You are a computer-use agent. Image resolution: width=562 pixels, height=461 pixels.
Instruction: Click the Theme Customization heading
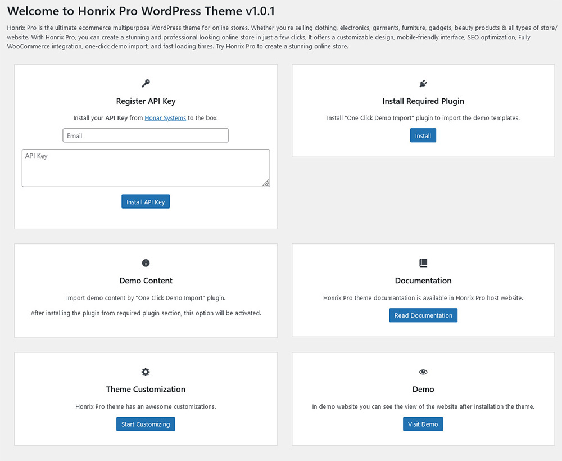tap(146, 389)
